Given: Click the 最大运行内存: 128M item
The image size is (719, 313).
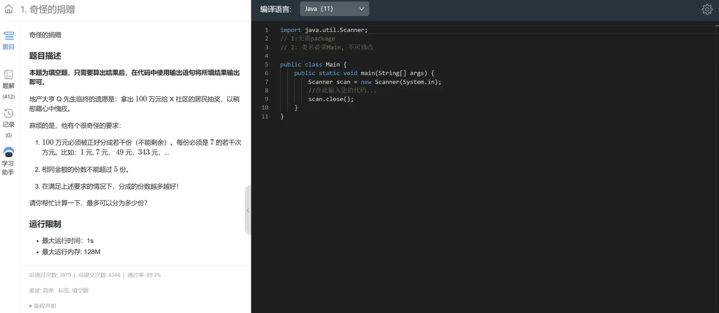Looking at the screenshot, I should coord(71,252).
